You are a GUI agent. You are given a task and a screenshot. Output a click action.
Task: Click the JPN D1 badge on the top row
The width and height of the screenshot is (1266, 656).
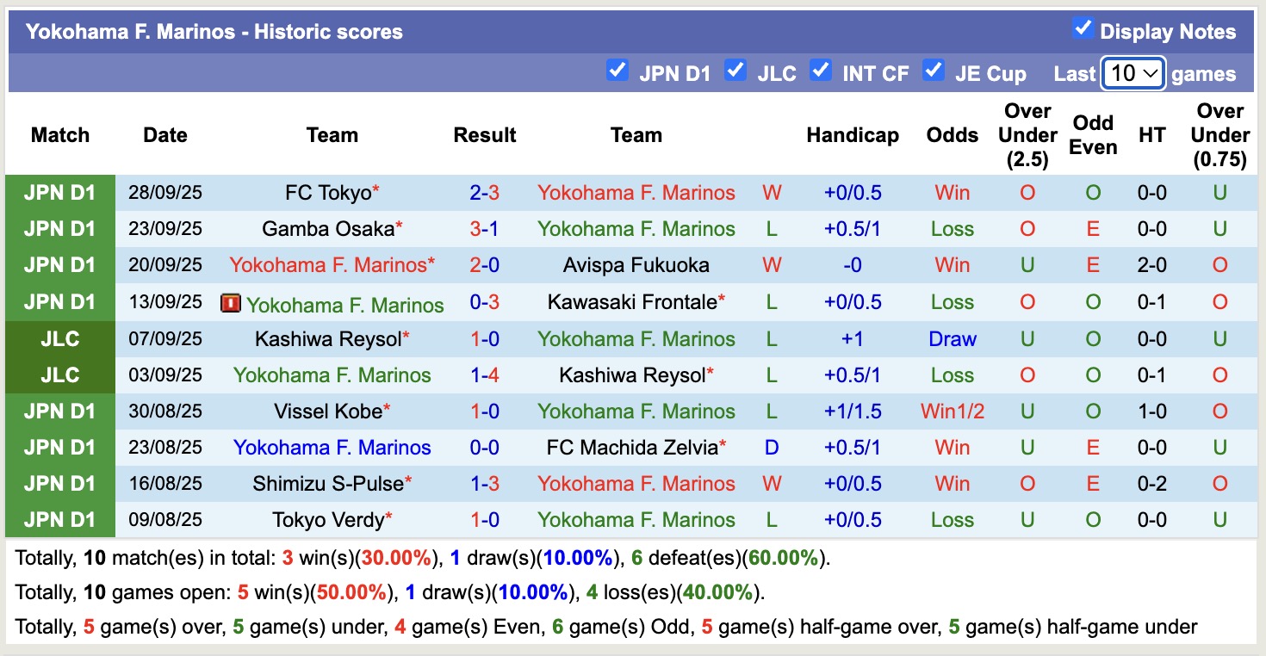click(x=60, y=192)
